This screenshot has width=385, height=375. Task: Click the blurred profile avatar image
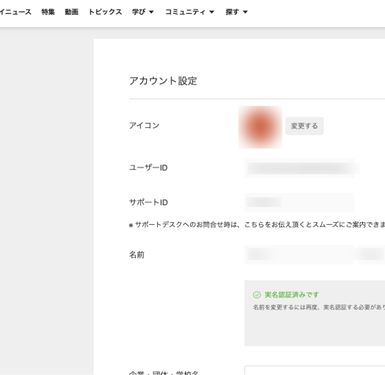tap(260, 126)
